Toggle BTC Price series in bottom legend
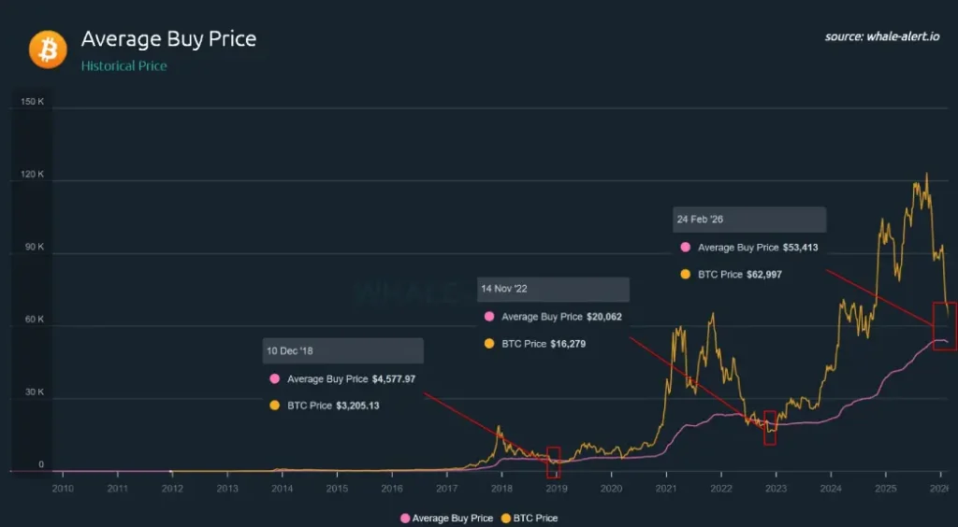This screenshot has height=527, width=958. point(530,518)
